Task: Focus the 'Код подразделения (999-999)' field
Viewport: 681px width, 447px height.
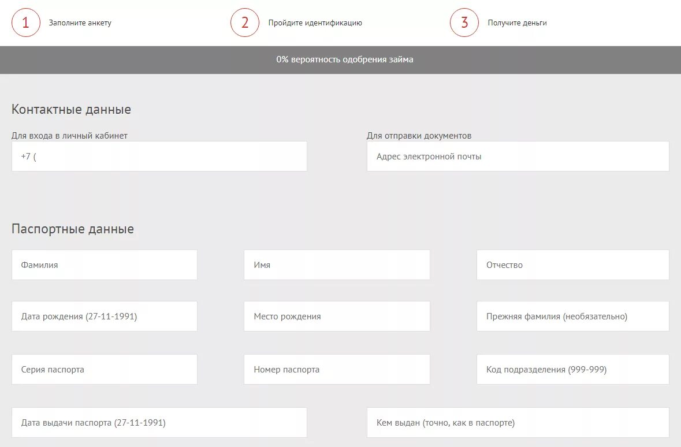Action: point(573,369)
